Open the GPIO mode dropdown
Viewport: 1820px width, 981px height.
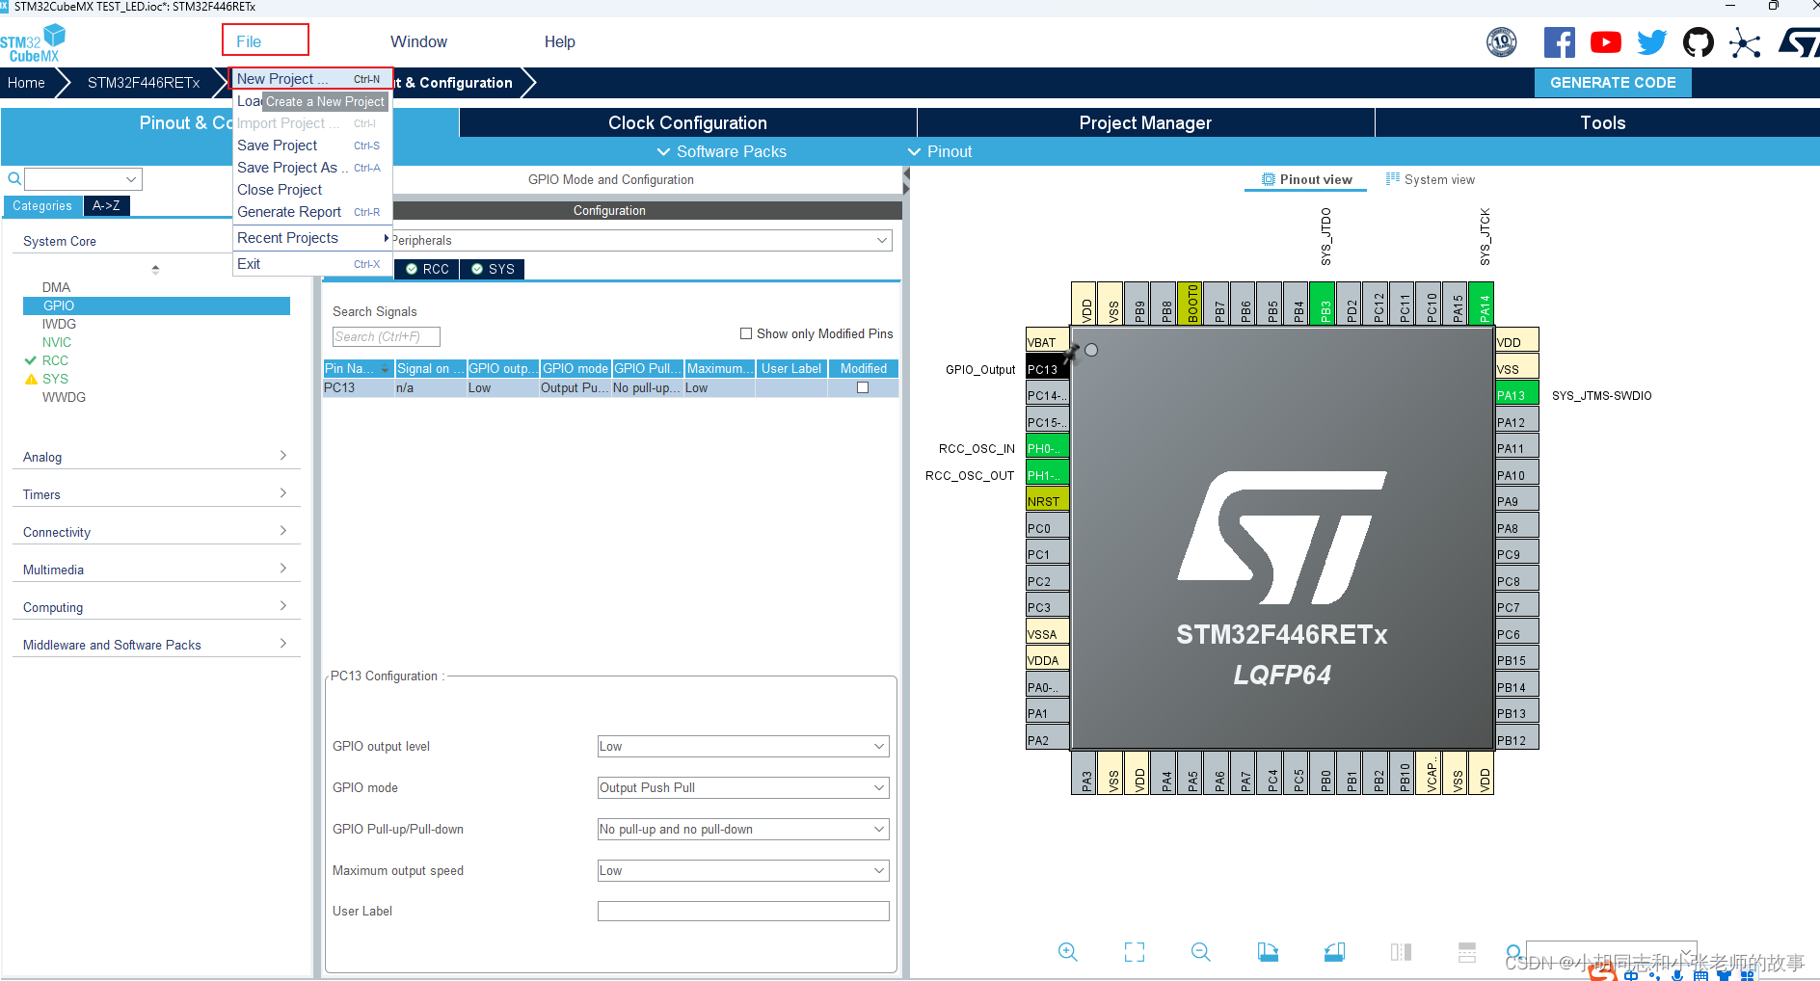coord(743,788)
